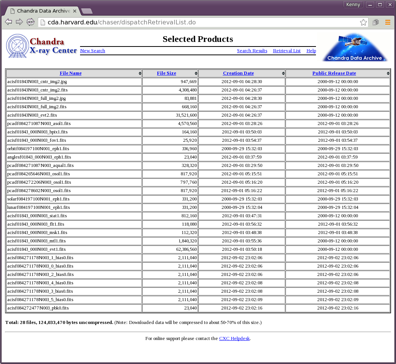
Task: Click file size value 31,521,600
Action: tap(186, 115)
